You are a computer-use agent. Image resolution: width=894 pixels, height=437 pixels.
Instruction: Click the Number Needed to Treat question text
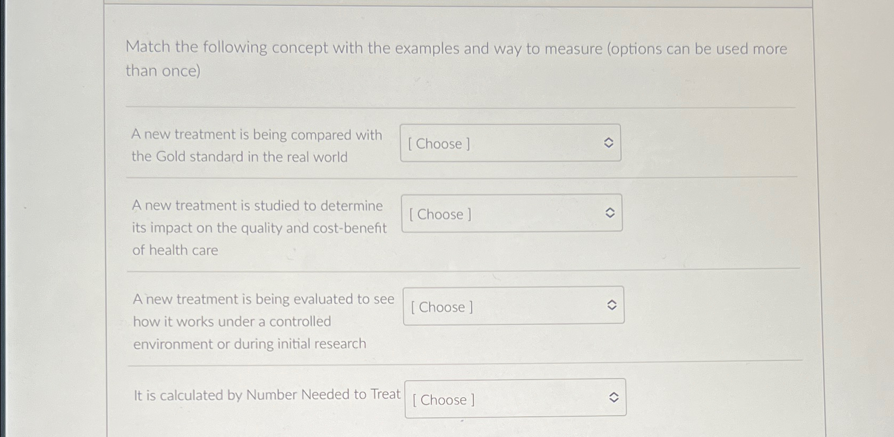[x=267, y=395]
